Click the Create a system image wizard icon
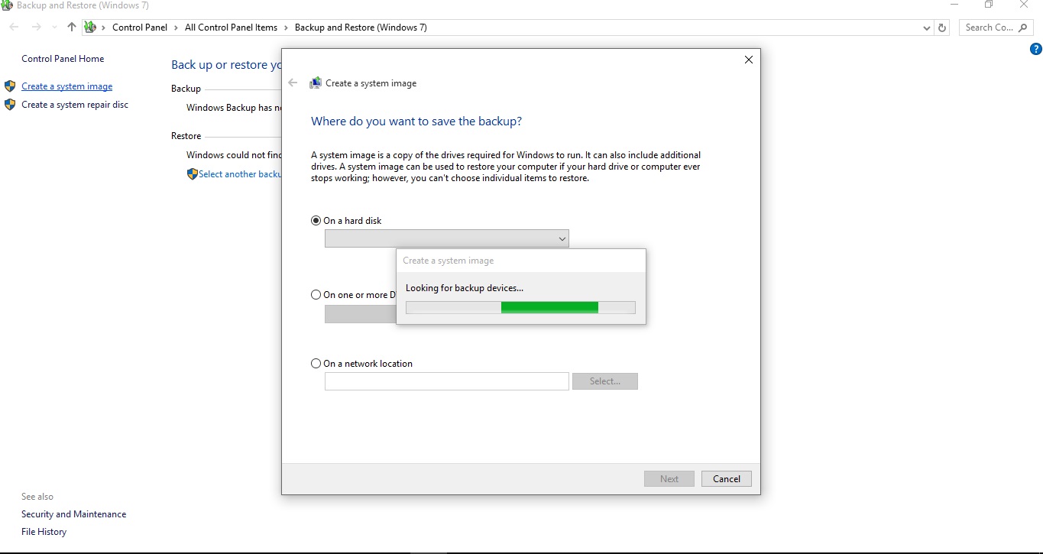This screenshot has width=1043, height=554. point(316,83)
